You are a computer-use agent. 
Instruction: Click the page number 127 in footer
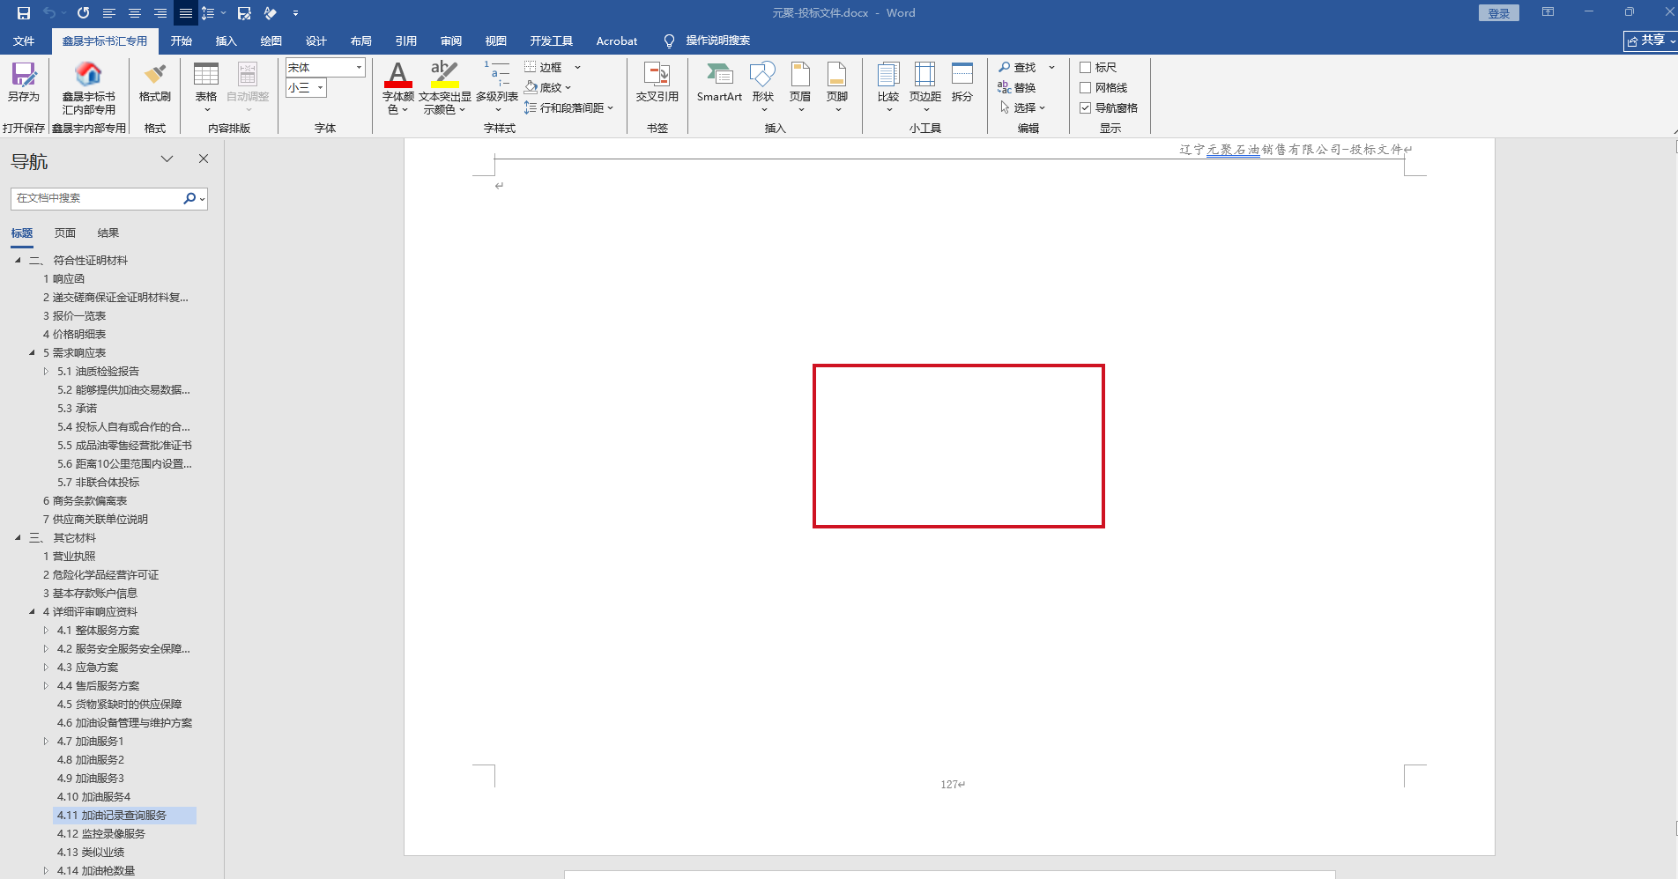[x=950, y=785]
